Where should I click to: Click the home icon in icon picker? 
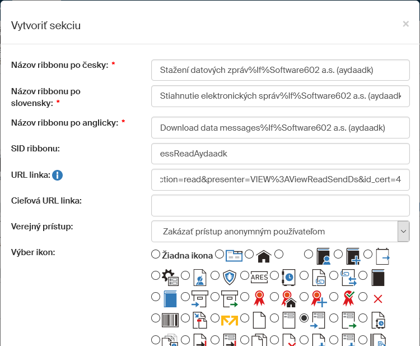pyautogui.click(x=264, y=256)
